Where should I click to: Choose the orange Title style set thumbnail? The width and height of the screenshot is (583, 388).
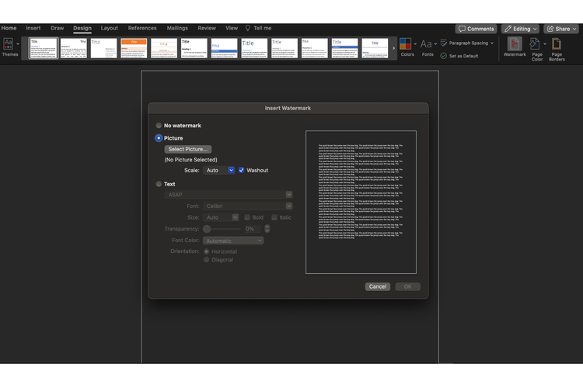point(134,48)
